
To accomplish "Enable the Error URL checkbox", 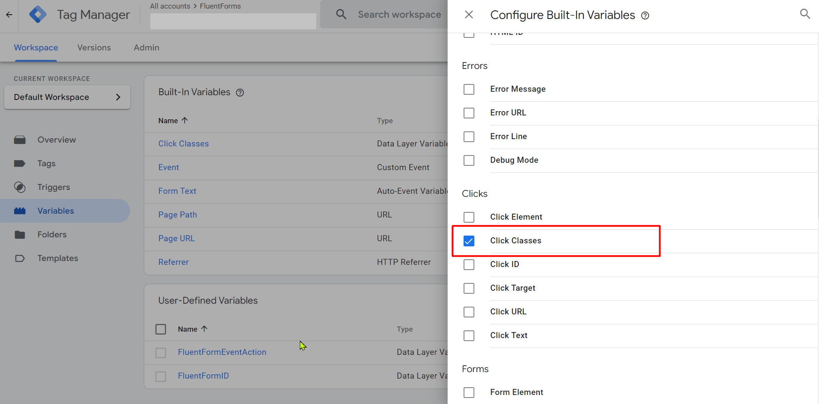I will point(469,113).
